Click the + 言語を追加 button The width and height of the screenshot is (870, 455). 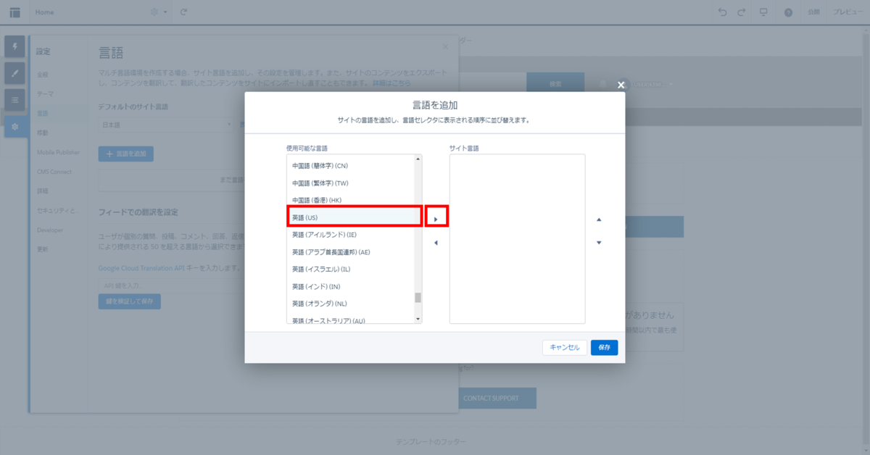click(125, 154)
